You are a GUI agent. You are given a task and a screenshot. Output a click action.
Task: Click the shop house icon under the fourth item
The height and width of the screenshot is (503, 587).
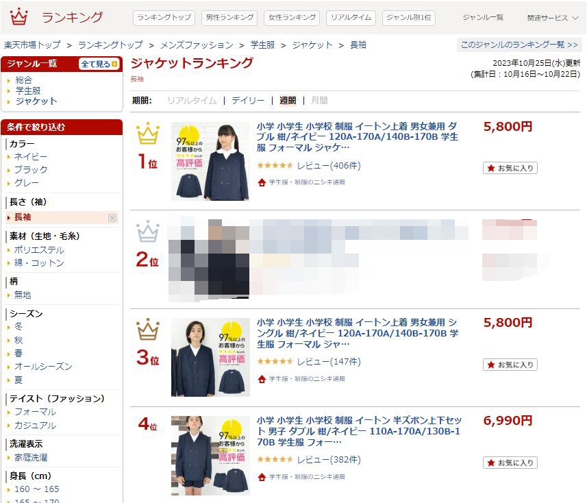pos(262,477)
